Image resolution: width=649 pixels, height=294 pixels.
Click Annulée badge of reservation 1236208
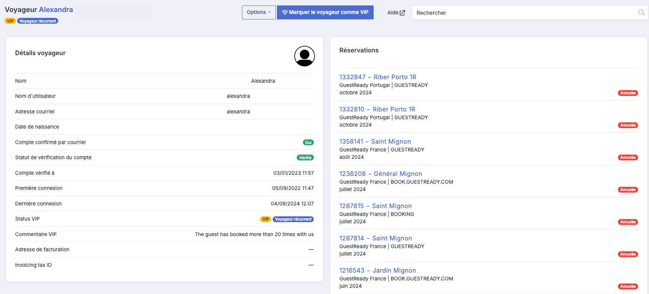(628, 190)
